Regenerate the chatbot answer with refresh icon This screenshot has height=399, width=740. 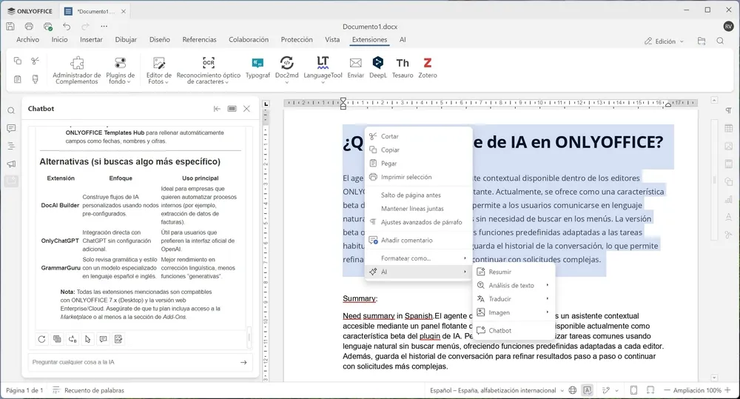42,339
